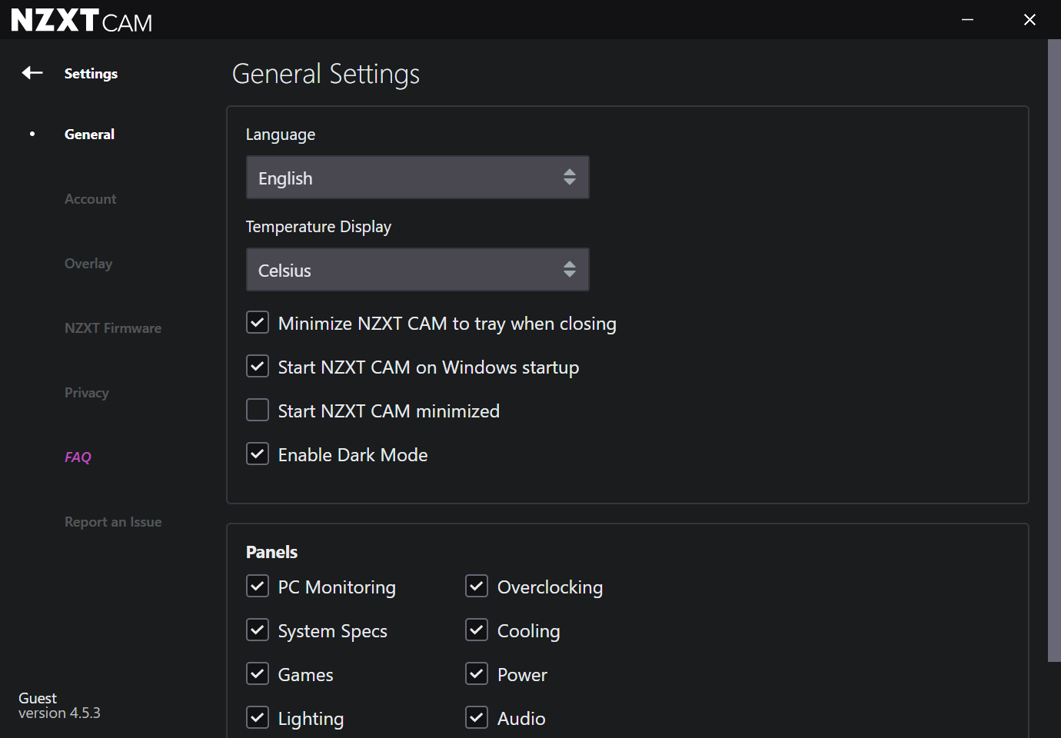The image size is (1061, 738).
Task: Uncheck the Games panel
Action: [258, 673]
